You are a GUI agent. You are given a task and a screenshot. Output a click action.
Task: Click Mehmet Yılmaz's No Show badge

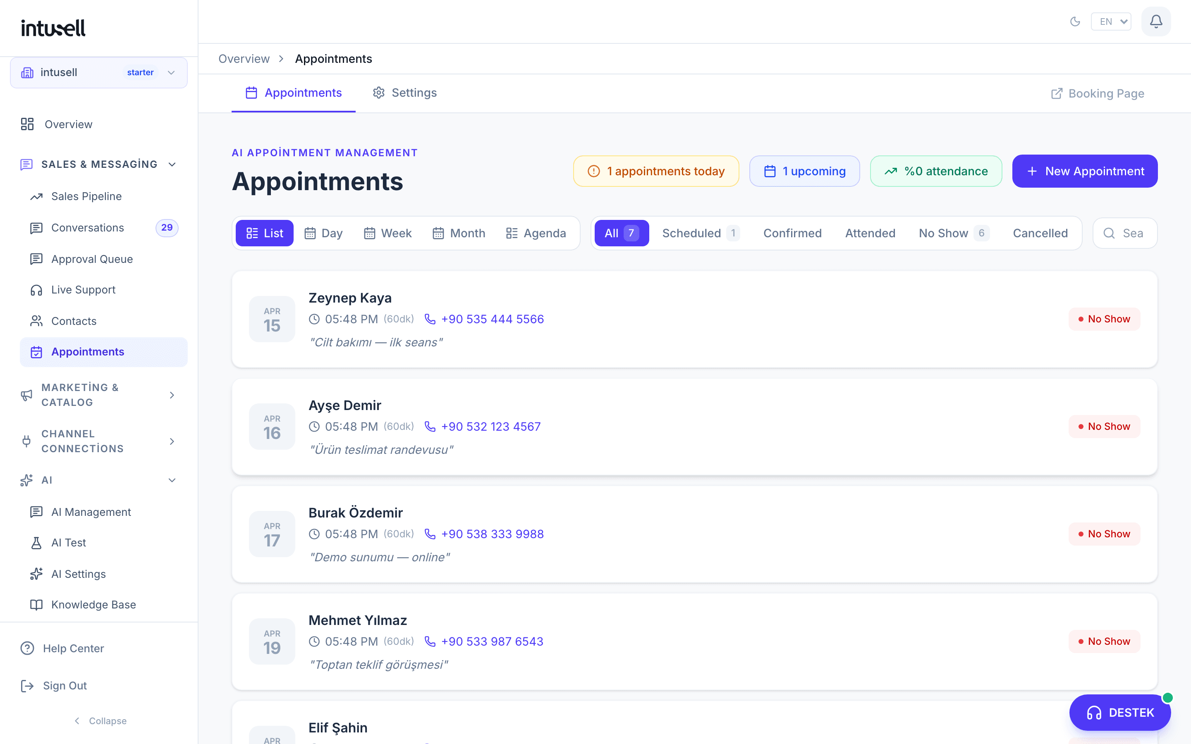click(1104, 641)
